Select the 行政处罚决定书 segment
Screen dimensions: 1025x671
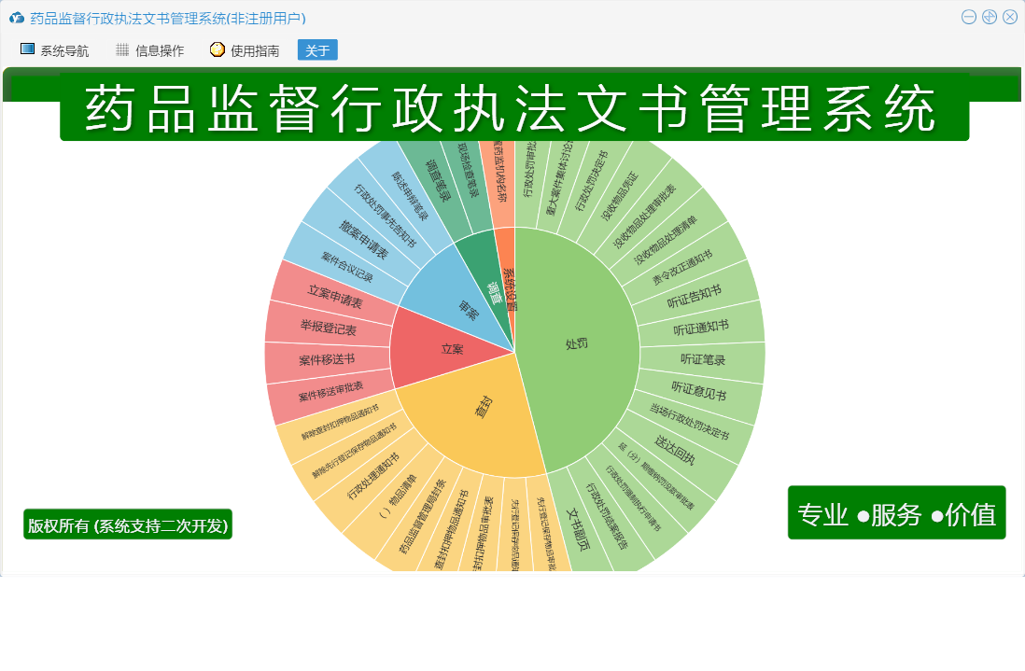tap(590, 182)
